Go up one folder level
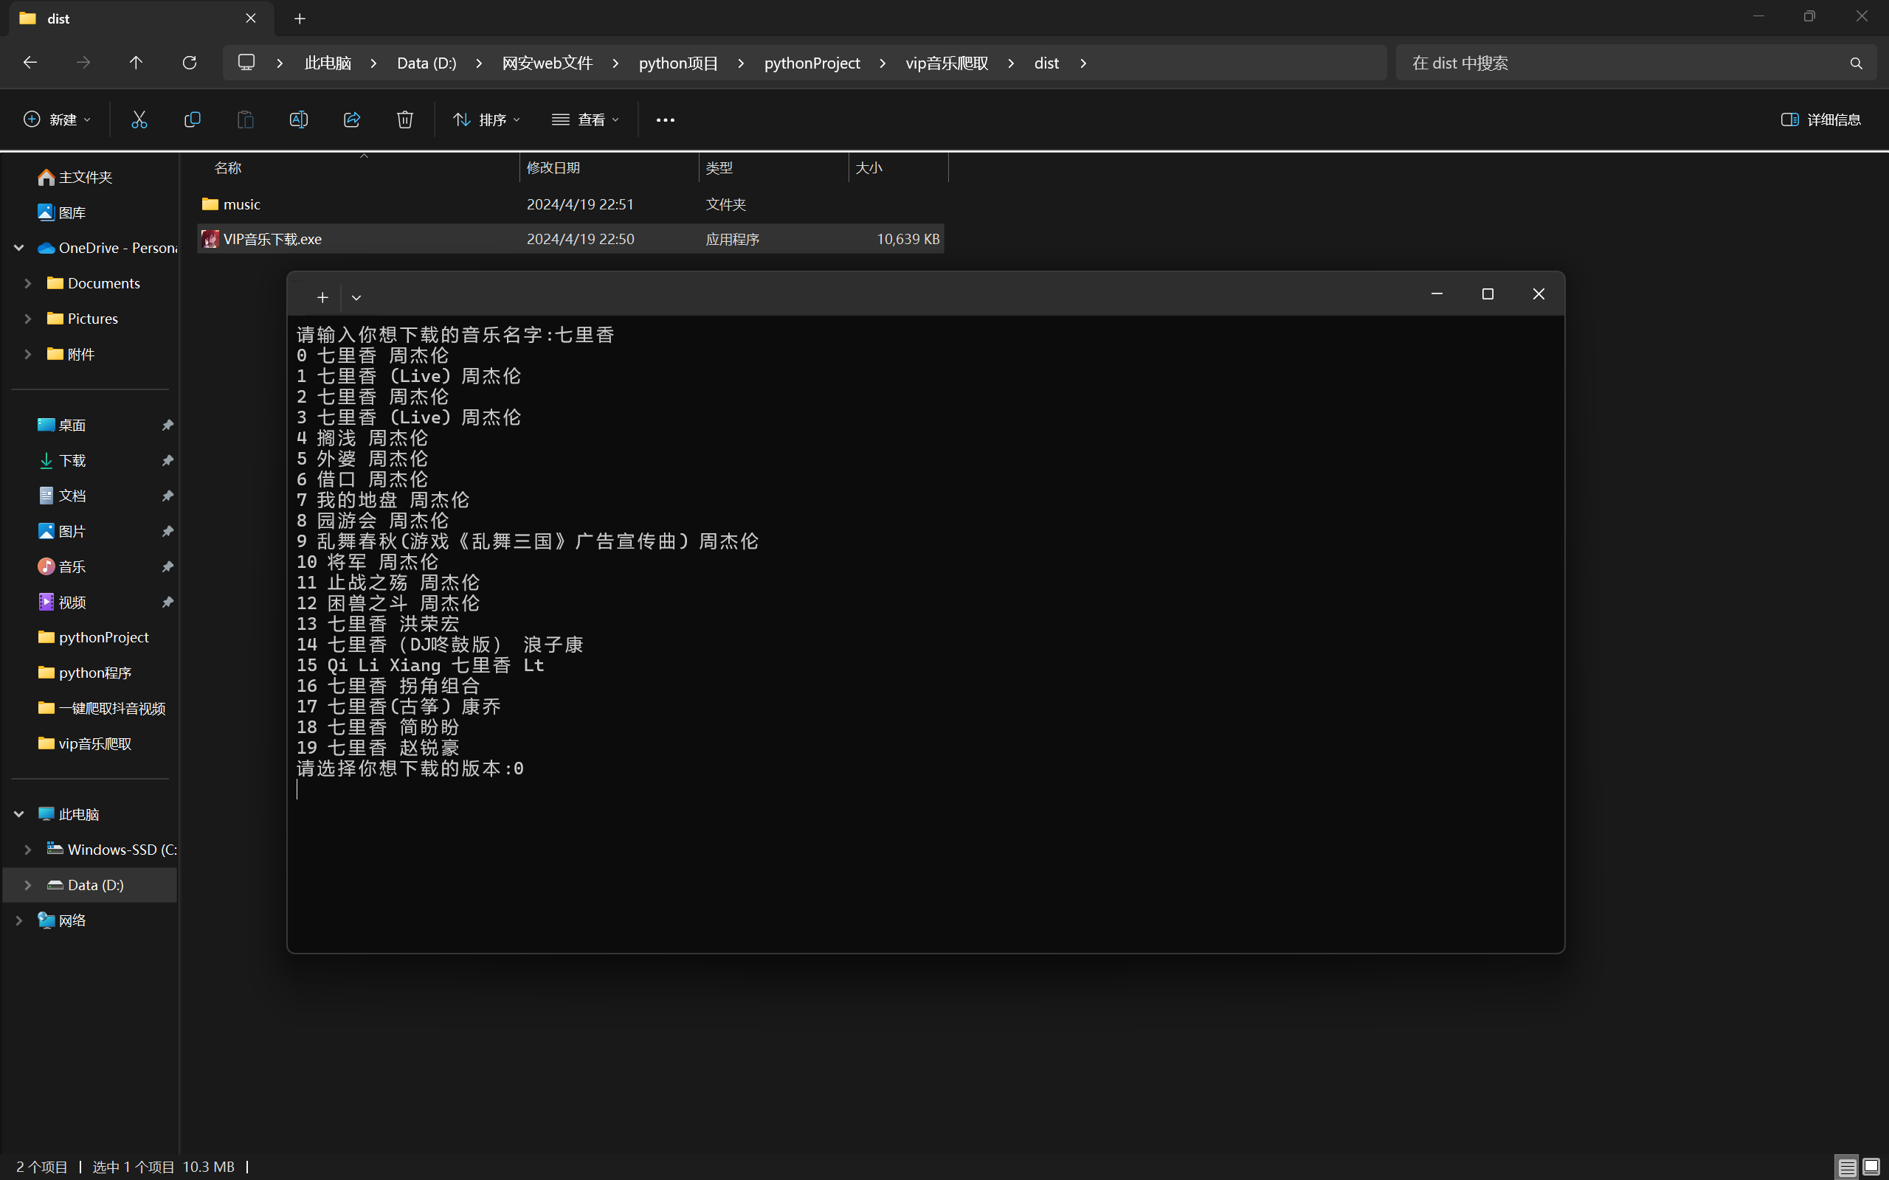Screen dimensions: 1889x1180 [x=136, y=63]
